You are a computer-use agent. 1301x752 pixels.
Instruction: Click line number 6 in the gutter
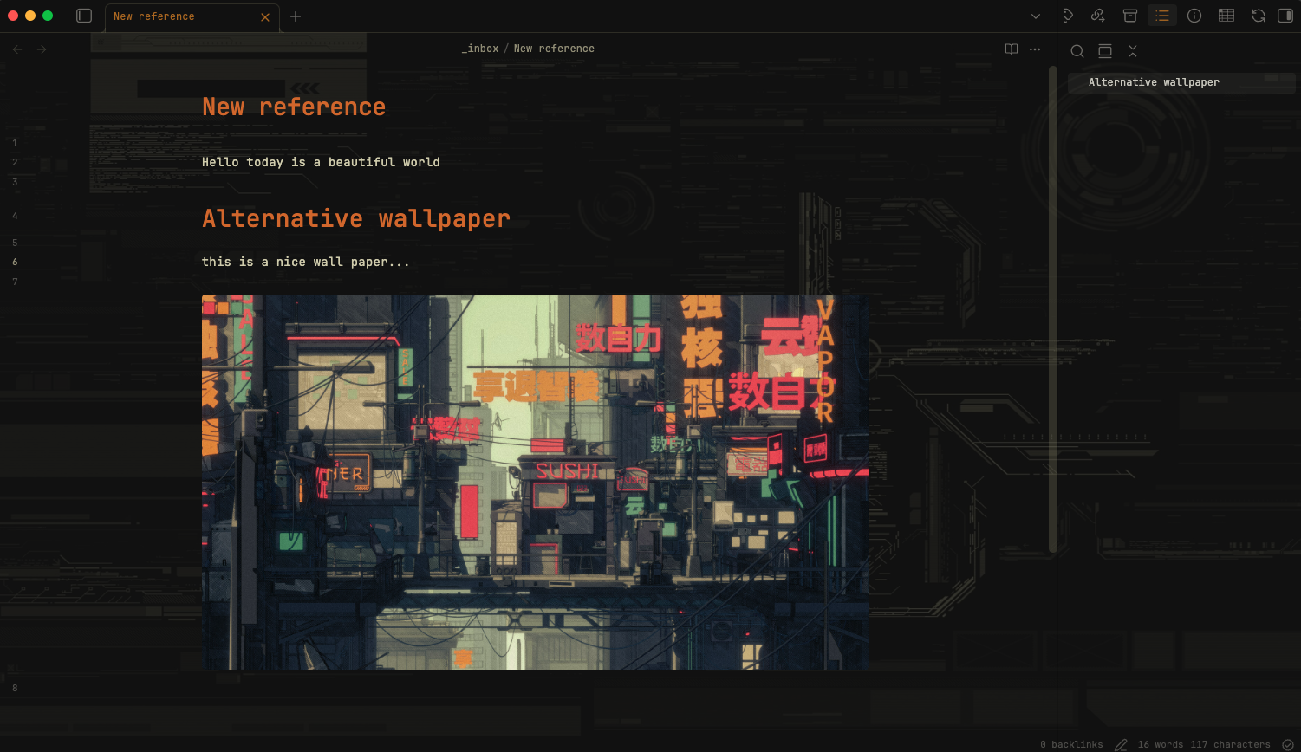[x=15, y=262]
